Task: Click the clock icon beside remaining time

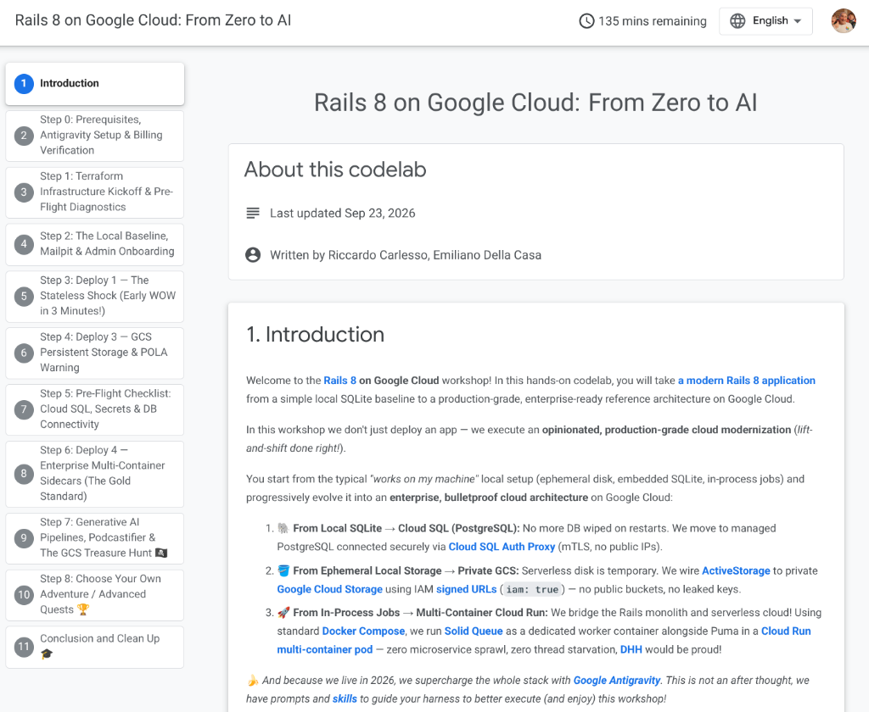Action: pos(586,21)
